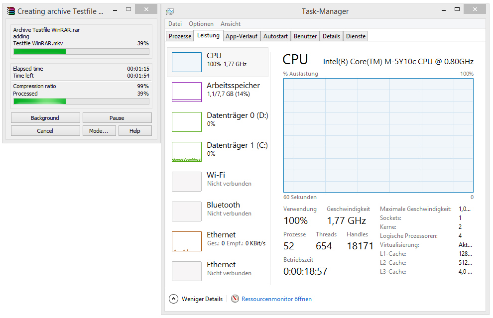Click the Elapsed time 00:01:15 value

(138, 69)
